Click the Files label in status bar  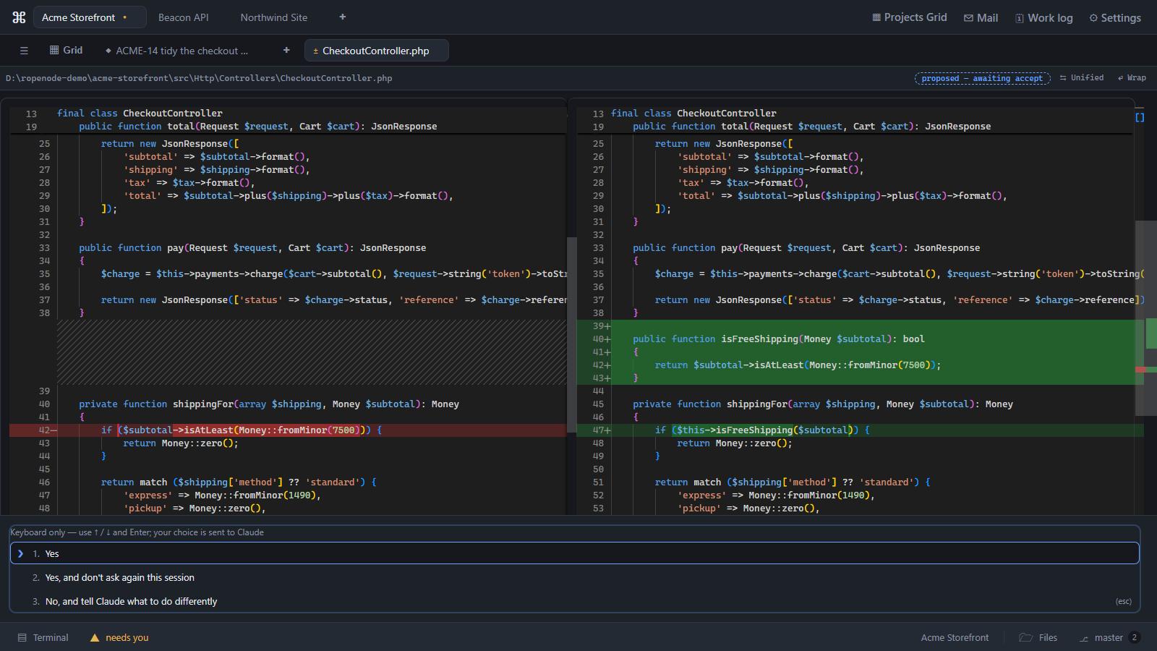[1048, 638]
